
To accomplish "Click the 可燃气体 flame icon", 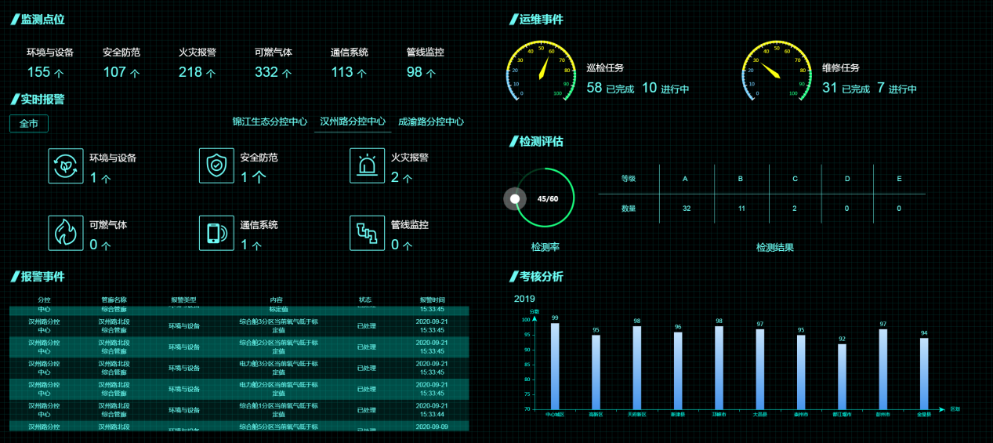I will coord(66,233).
